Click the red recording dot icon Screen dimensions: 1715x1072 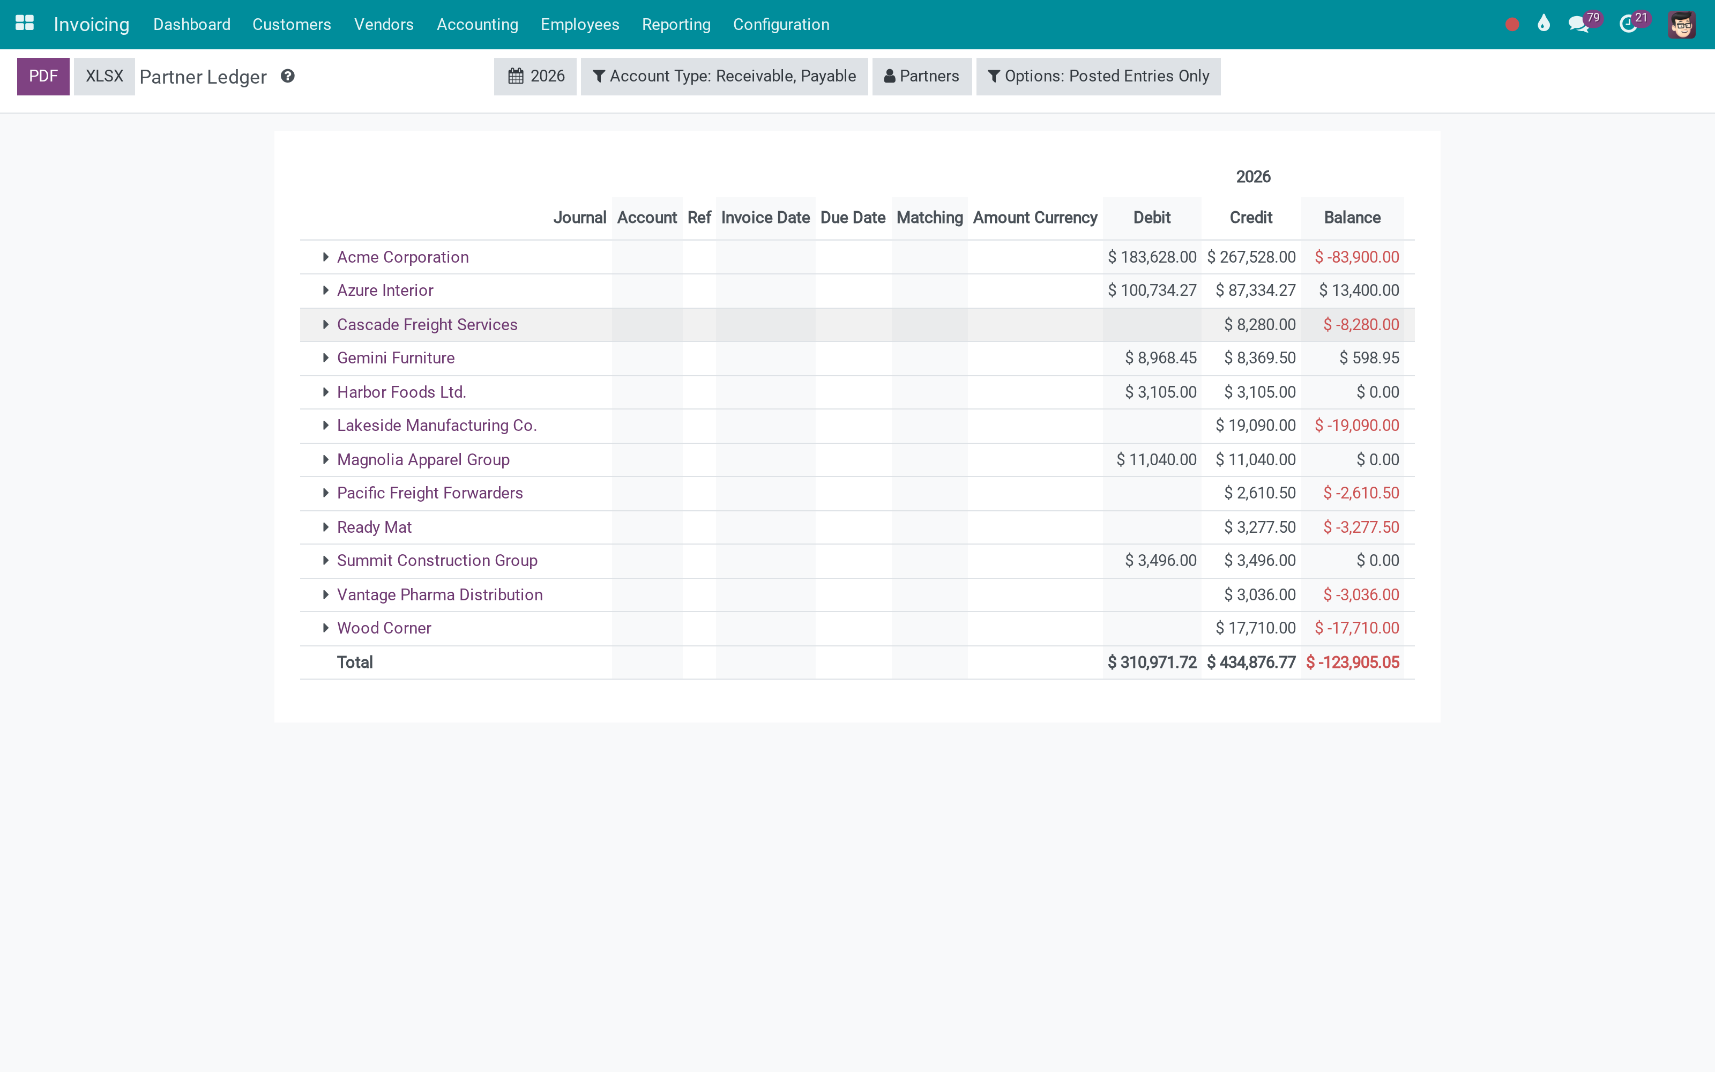1511,25
